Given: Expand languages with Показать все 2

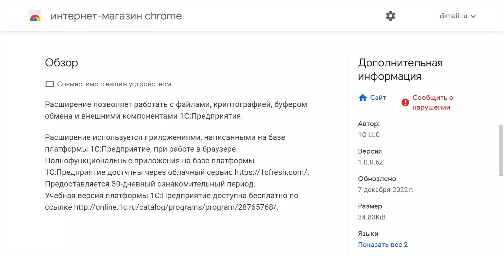Looking at the screenshot, I should click(383, 245).
